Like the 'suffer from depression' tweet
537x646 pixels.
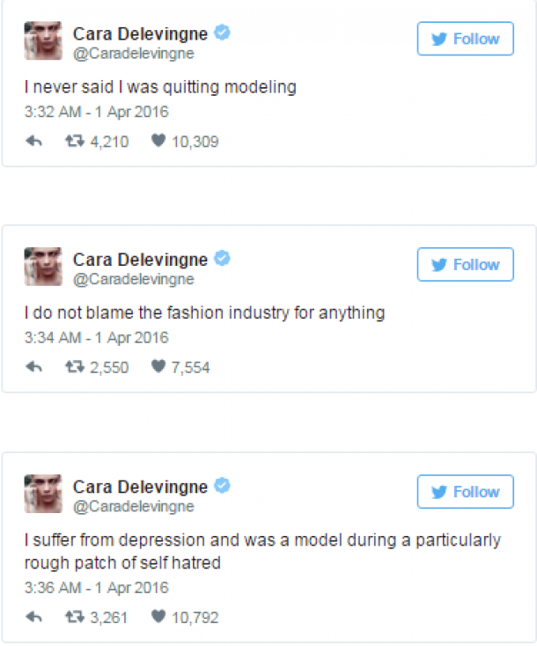(x=158, y=617)
